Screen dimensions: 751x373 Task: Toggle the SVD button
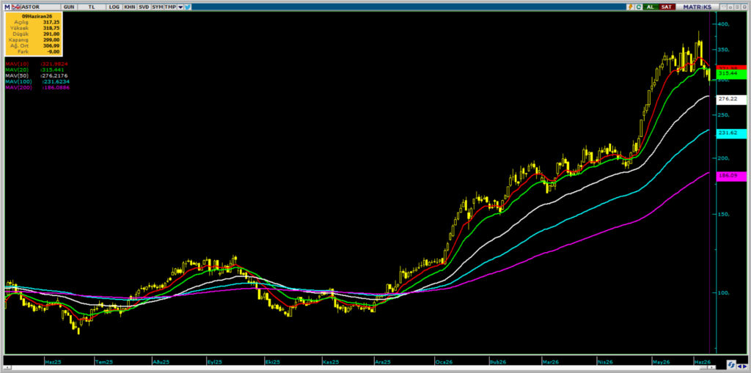tap(143, 7)
